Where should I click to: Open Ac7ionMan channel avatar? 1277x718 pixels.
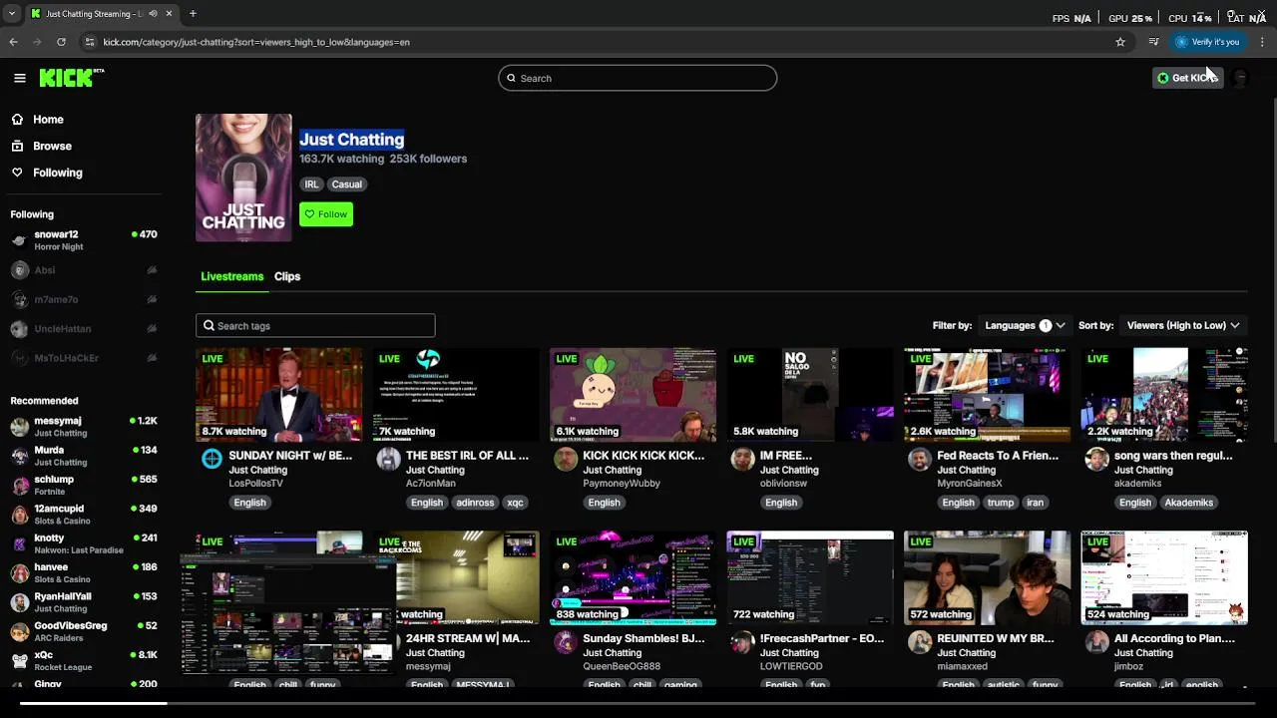pyautogui.click(x=388, y=459)
